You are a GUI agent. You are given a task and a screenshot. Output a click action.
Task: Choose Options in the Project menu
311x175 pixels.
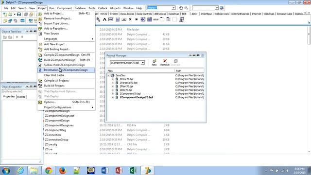click(66, 102)
